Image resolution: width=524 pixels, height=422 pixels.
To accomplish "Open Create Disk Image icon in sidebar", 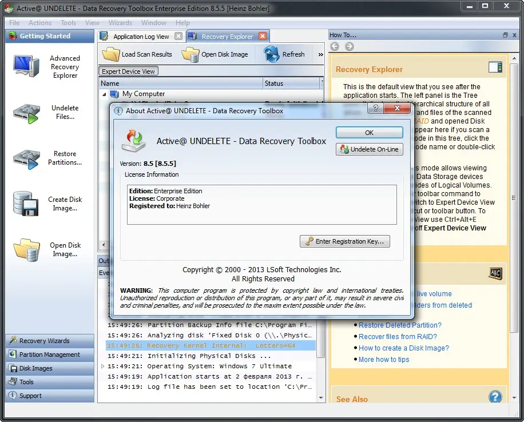I will (26, 204).
